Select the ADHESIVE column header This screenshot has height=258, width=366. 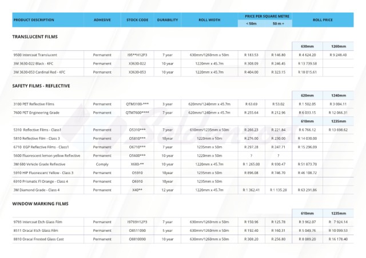point(102,20)
